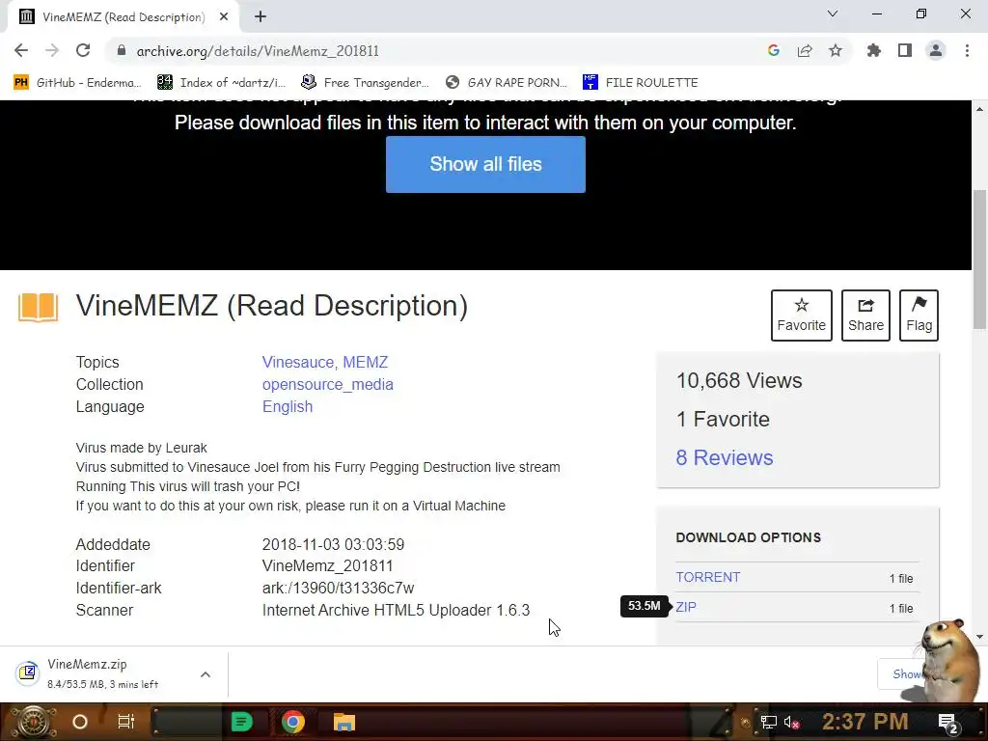Open the MEMZ topic link
The image size is (988, 741).
pos(366,363)
